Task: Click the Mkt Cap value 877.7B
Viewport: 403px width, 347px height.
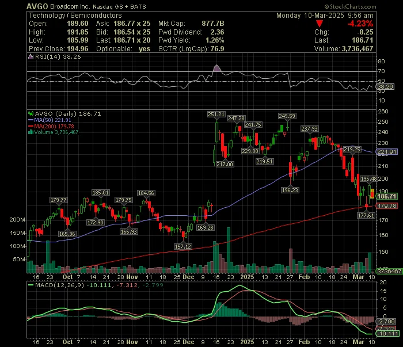Action: pyautogui.click(x=213, y=24)
